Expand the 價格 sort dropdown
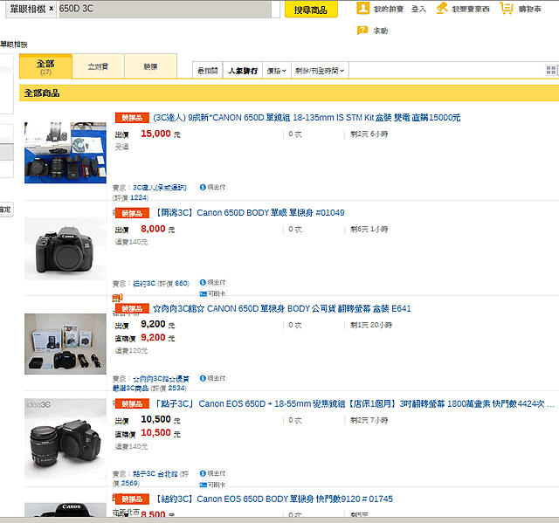Image resolution: width=559 pixels, height=523 pixels. pyautogui.click(x=277, y=71)
